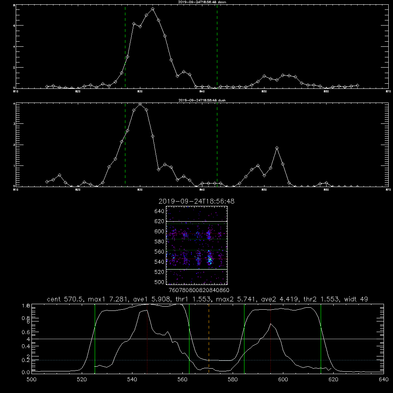Image resolution: width=393 pixels, height=393 pixels.
Task: Click the right green dashed line in dusk plot
Action: tap(217, 145)
